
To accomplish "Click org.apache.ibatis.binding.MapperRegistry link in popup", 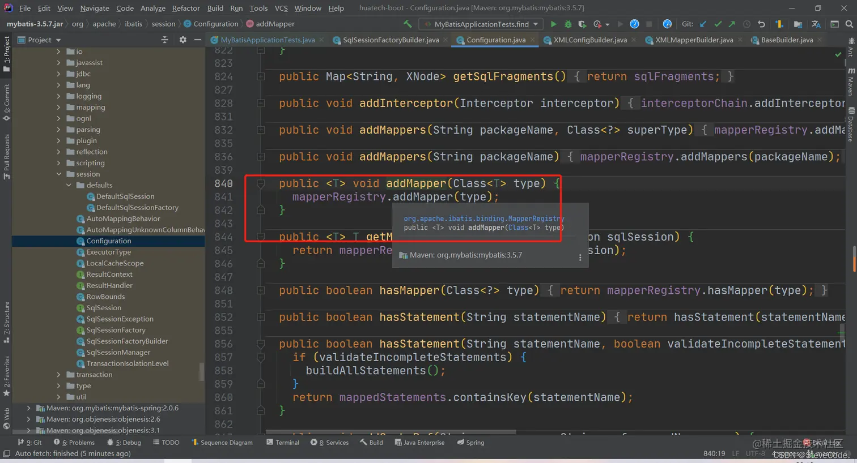I will (x=484, y=218).
